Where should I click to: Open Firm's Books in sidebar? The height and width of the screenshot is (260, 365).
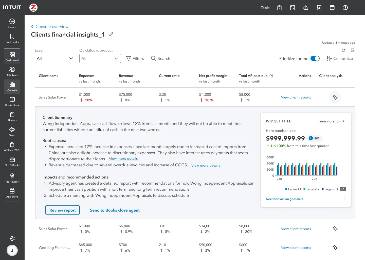coord(12,161)
